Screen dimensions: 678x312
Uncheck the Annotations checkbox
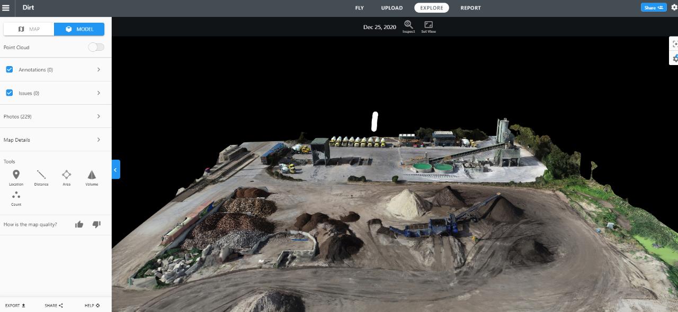(x=10, y=69)
